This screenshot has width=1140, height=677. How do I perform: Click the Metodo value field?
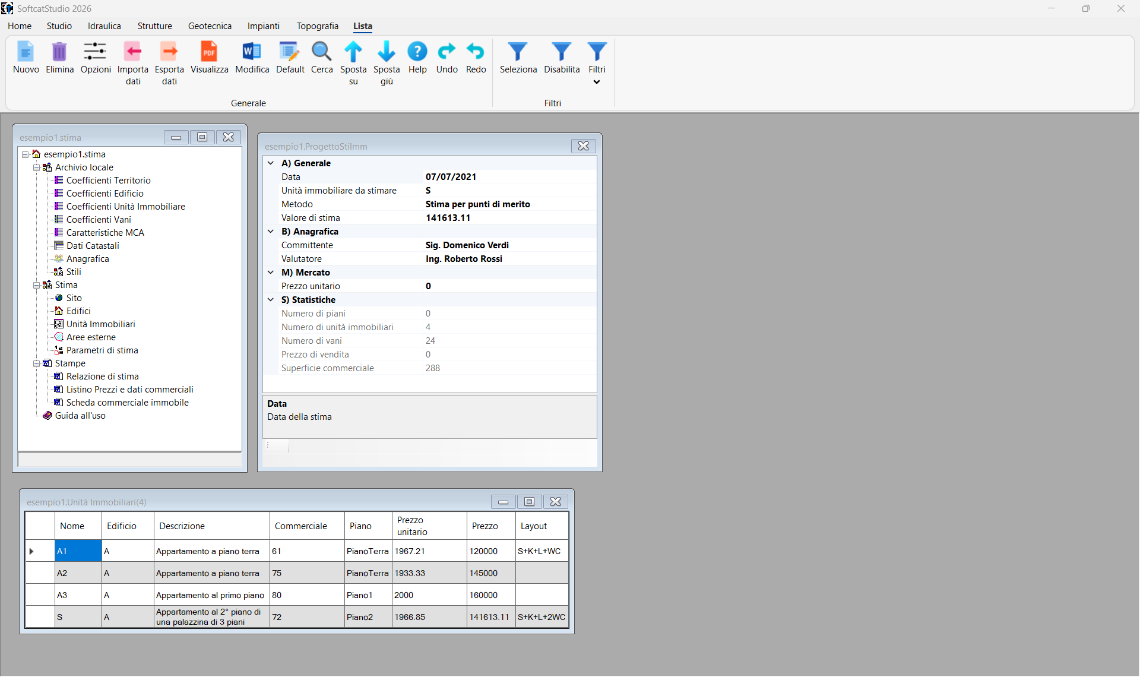click(509, 204)
